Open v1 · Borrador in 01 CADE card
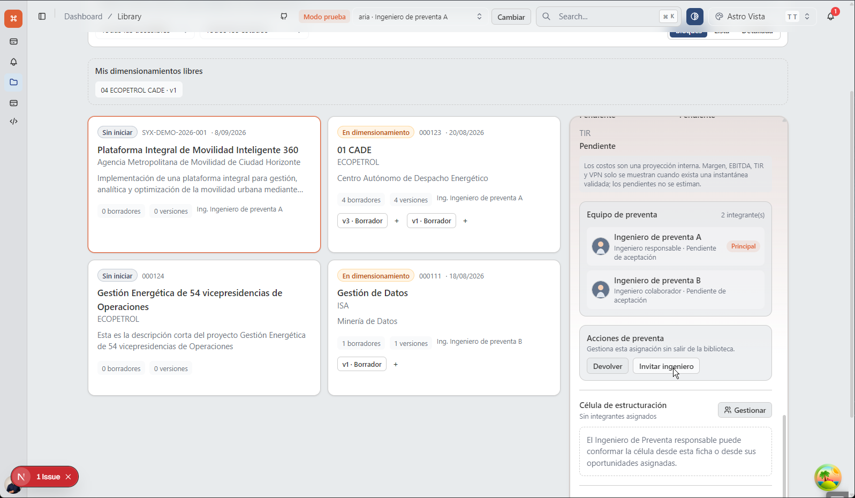 [432, 221]
